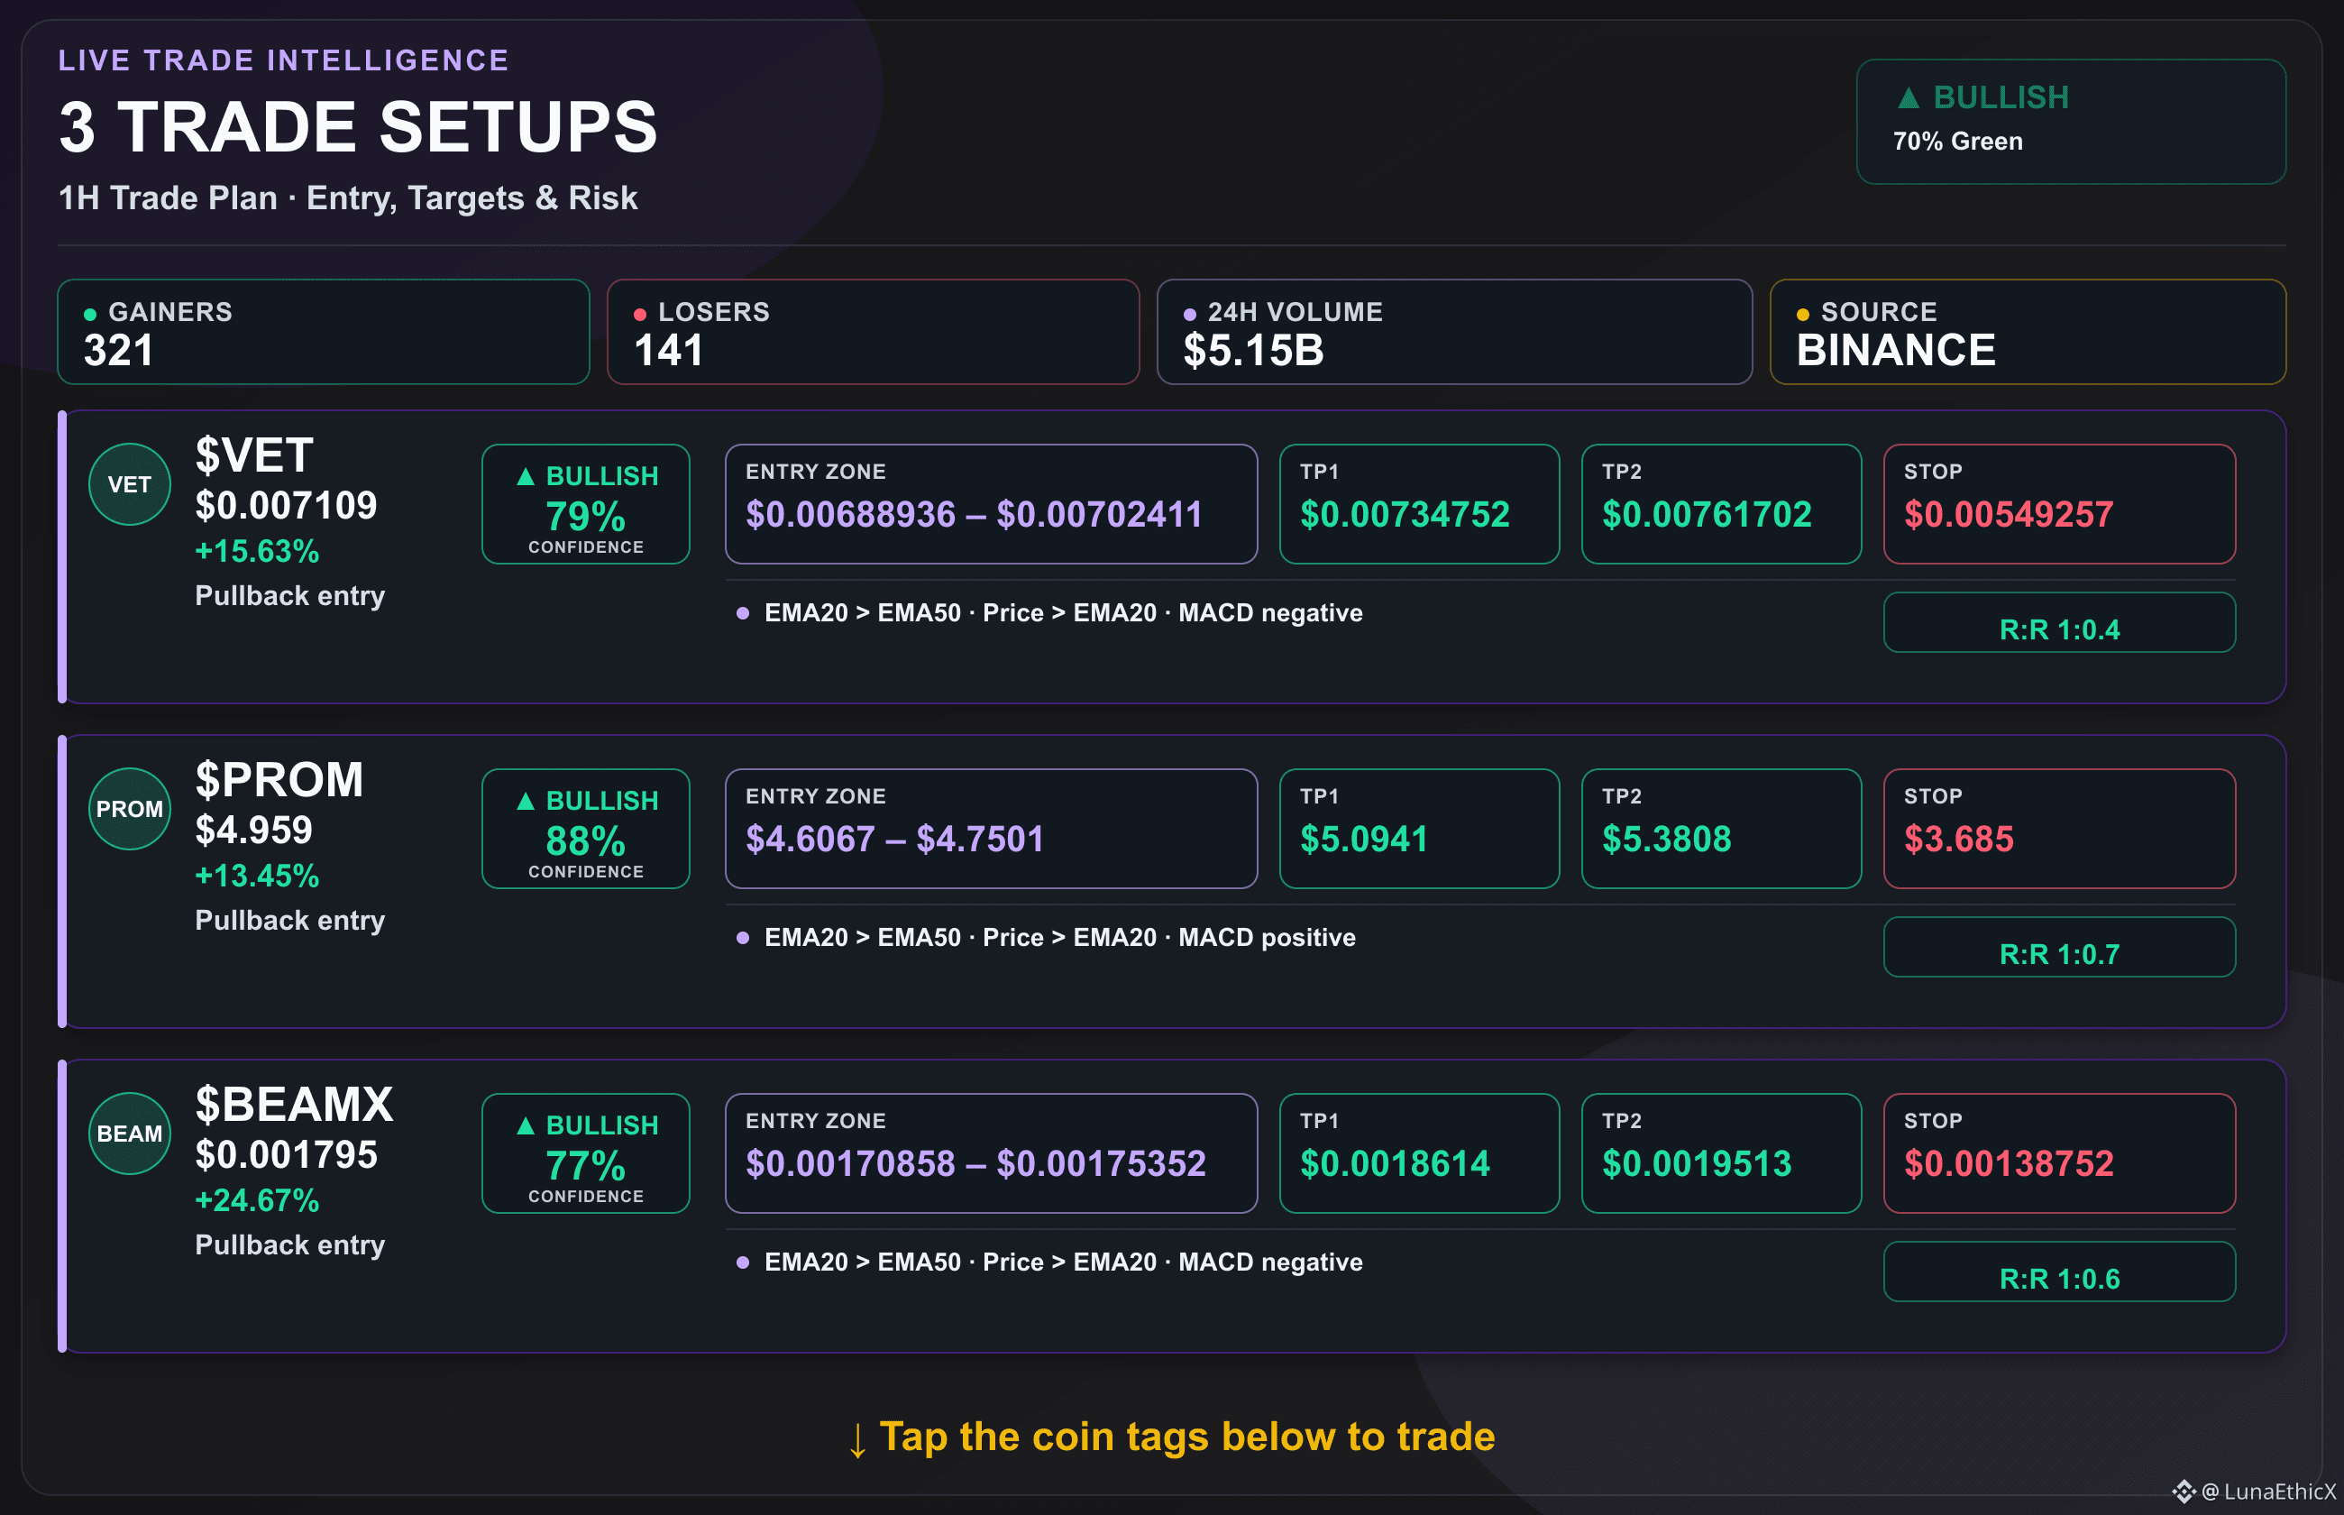Click 'Tap the coin tags below to trade'
The width and height of the screenshot is (2344, 1515).
tap(1186, 1437)
